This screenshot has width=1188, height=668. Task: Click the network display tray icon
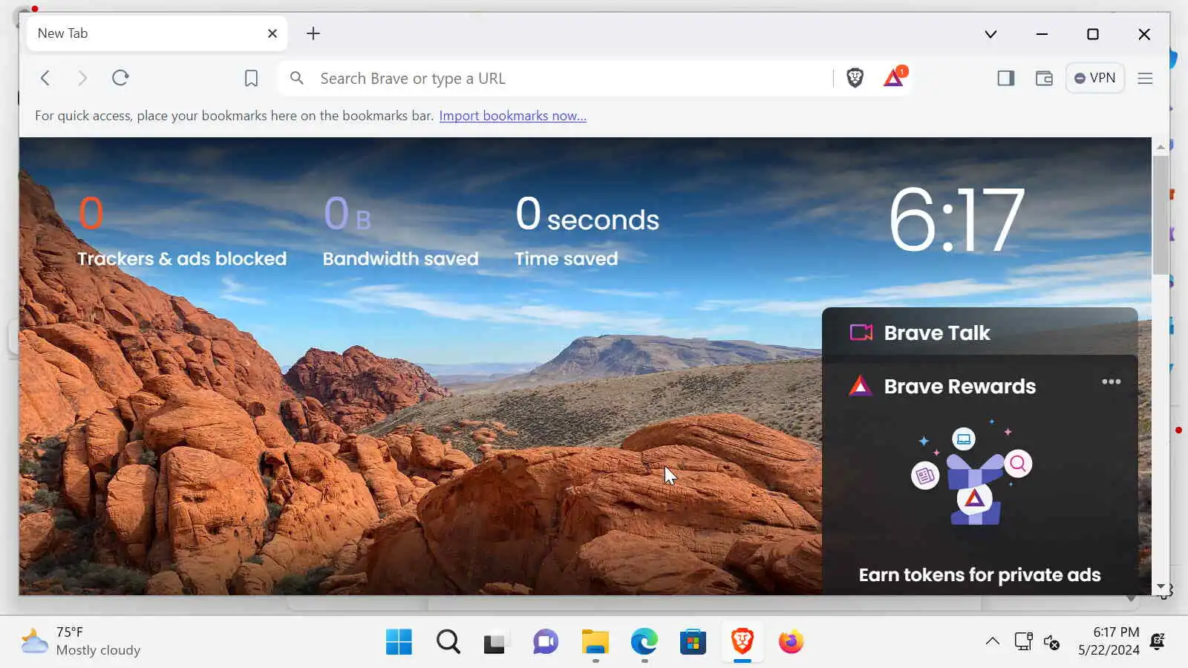pos(1024,641)
